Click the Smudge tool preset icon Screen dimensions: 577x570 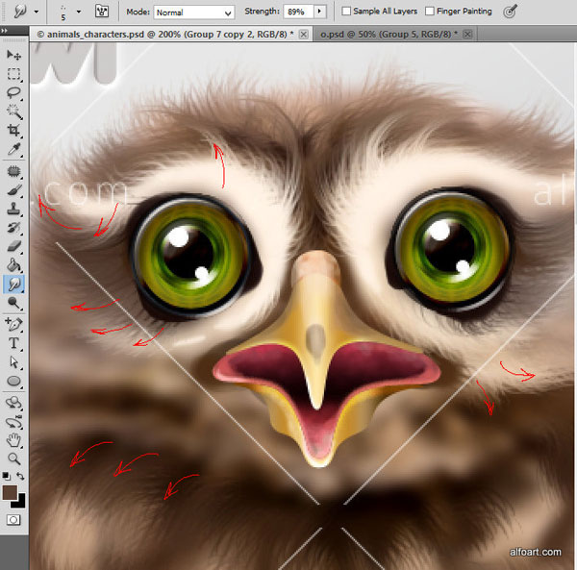[20, 12]
